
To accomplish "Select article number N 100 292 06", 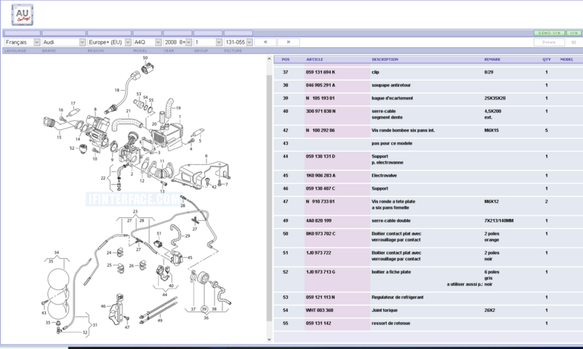I will pos(320,131).
